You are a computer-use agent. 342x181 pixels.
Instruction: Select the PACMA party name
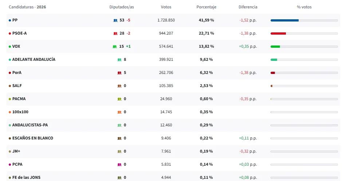(19, 99)
